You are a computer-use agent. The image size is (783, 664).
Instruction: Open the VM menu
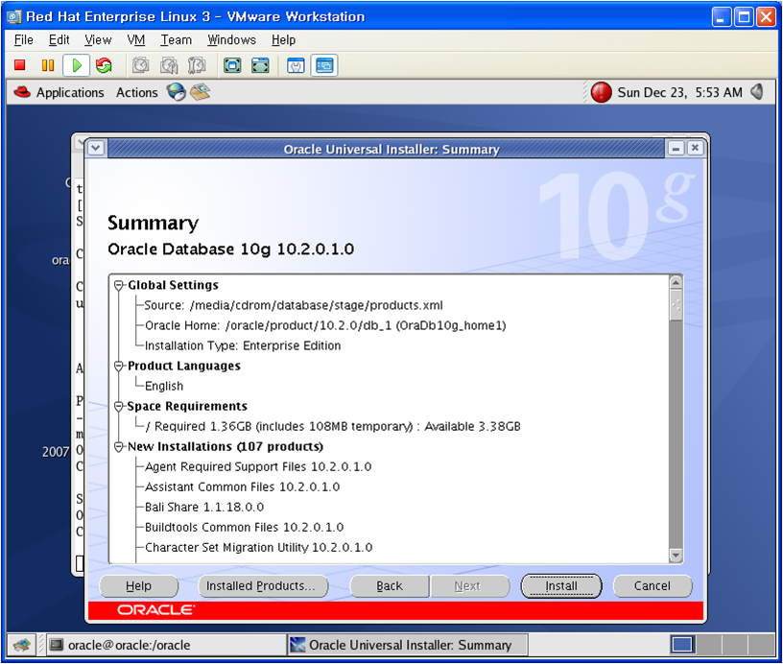click(136, 40)
